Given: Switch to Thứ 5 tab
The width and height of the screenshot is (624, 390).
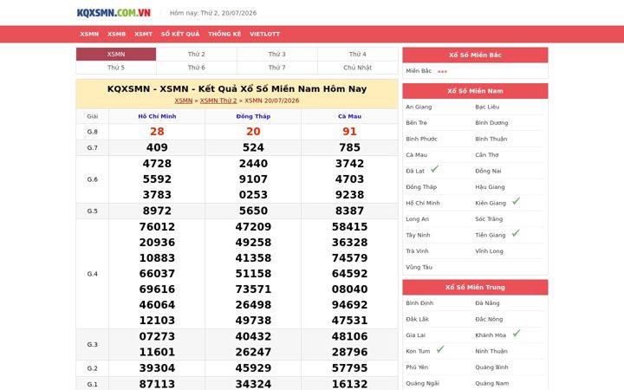Looking at the screenshot, I should [x=116, y=68].
